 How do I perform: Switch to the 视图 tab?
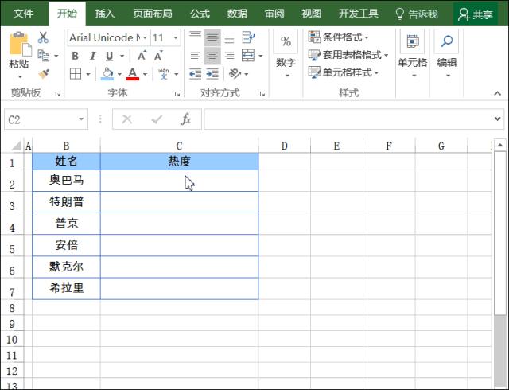(311, 14)
